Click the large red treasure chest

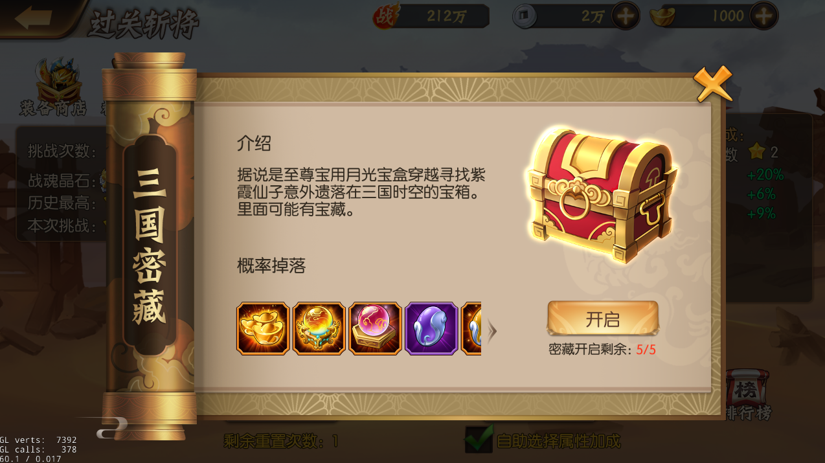pos(602,193)
